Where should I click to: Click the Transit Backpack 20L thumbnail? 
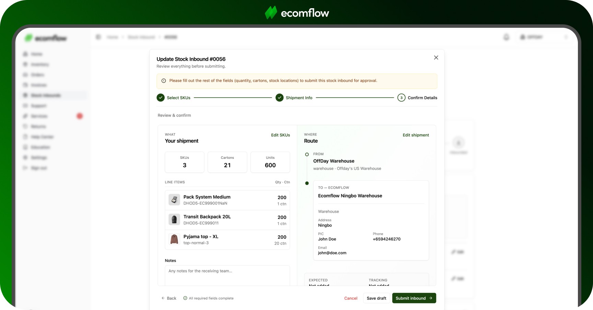[174, 219]
